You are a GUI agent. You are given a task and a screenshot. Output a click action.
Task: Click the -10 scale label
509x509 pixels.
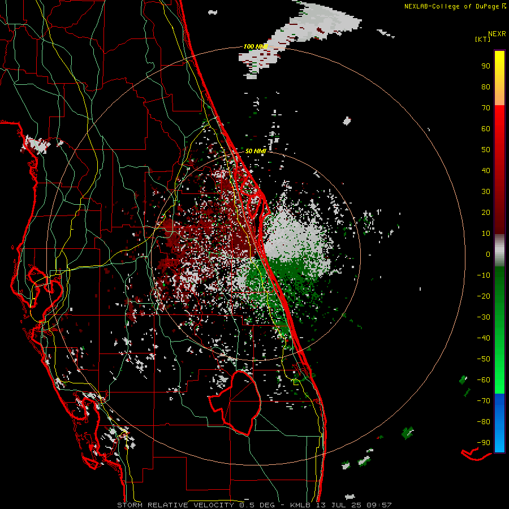pos(484,275)
